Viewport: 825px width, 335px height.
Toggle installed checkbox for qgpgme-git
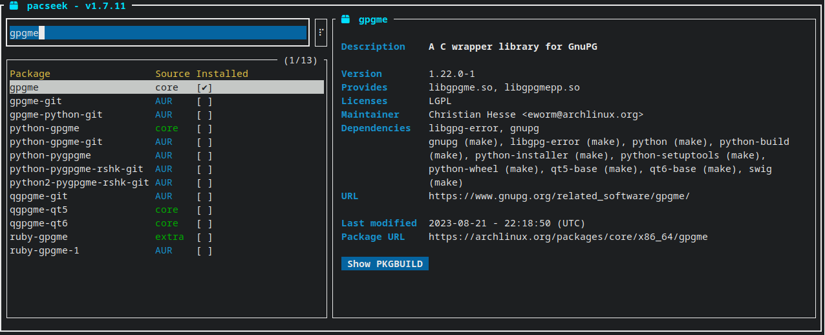(x=204, y=196)
